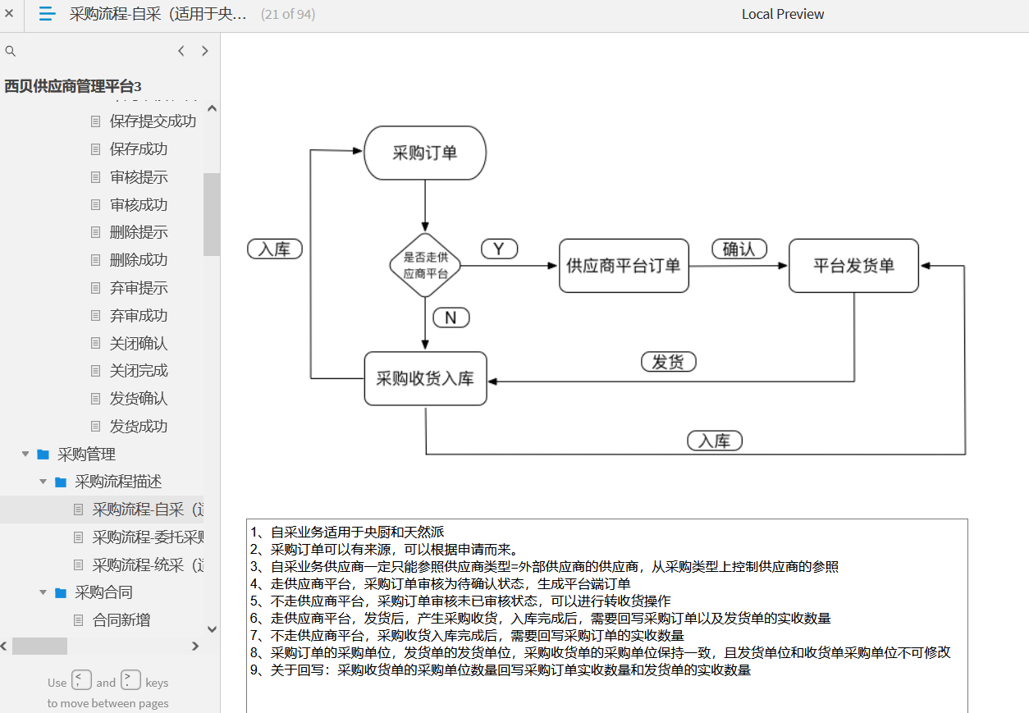
Task: Click the blue folder icon for 采购管理
Action: 43,455
